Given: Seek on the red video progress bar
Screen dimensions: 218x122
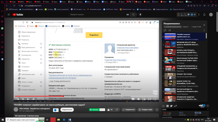Looking at the screenshot, I should coord(86,96).
